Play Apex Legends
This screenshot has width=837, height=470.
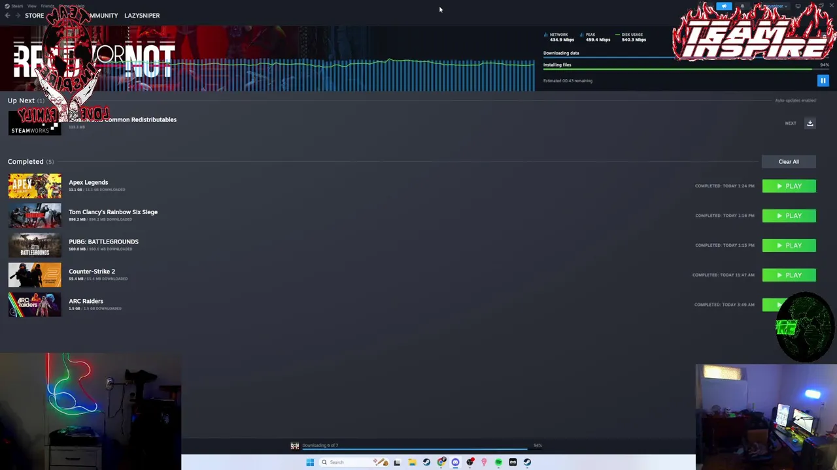pyautogui.click(x=789, y=186)
